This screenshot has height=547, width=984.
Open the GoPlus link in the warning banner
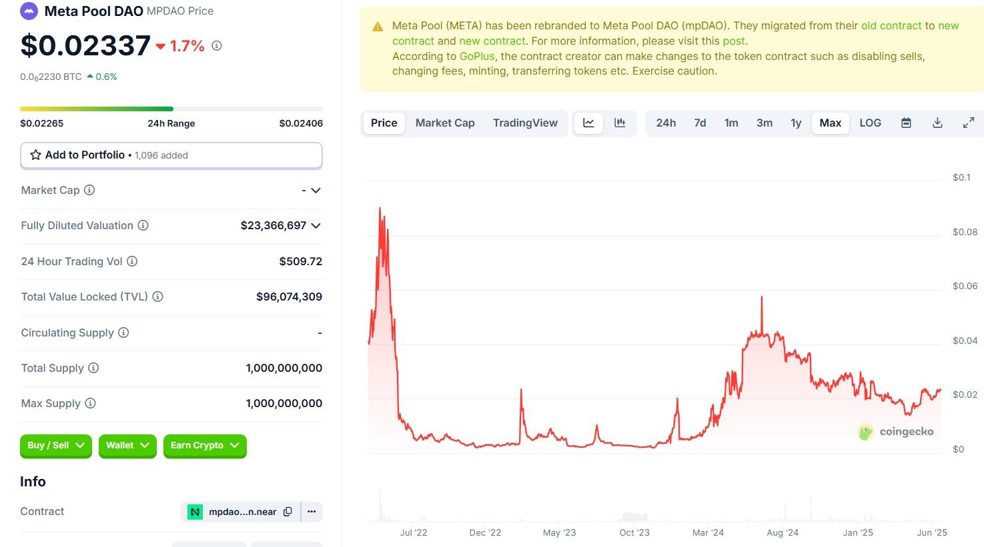pos(476,56)
